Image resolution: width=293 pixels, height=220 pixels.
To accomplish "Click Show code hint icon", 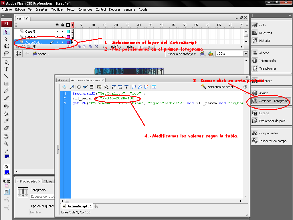I will coord(99,87).
